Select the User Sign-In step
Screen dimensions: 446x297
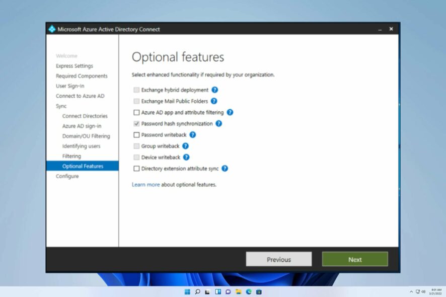70,86
